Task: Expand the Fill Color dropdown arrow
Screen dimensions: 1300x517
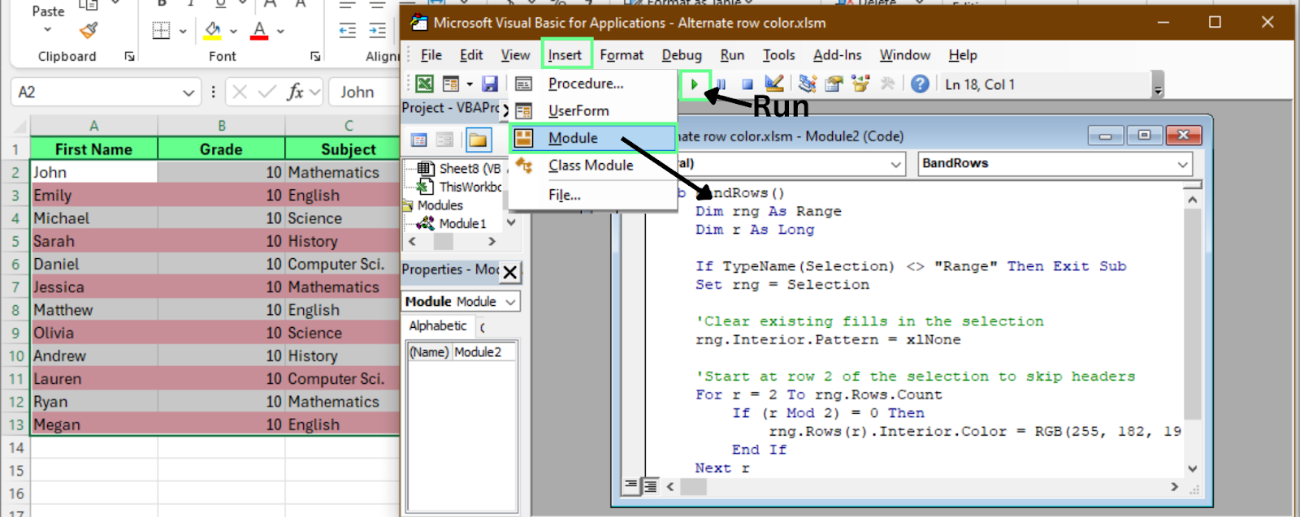Action: (x=233, y=31)
